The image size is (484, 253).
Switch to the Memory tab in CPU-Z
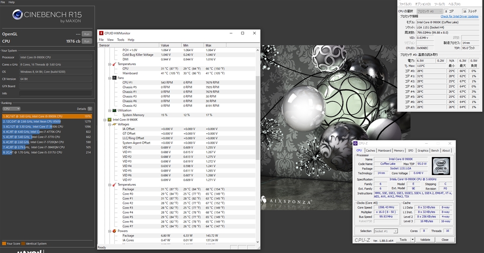click(x=398, y=150)
